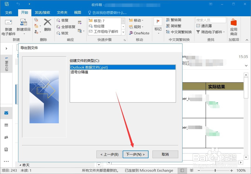Click the vertical 收件箱 1 folder label
251x174 pixels.
(7, 64)
